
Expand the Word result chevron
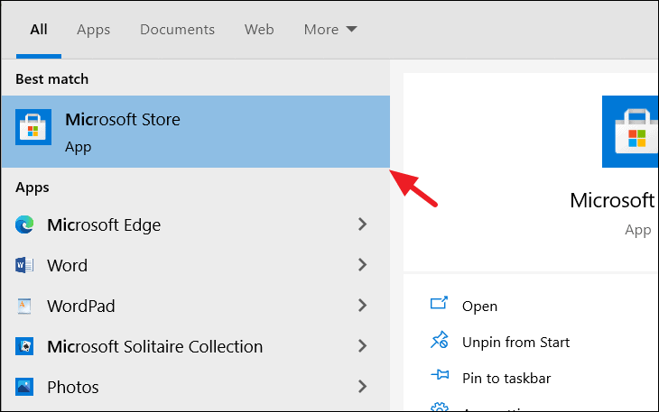[362, 265]
